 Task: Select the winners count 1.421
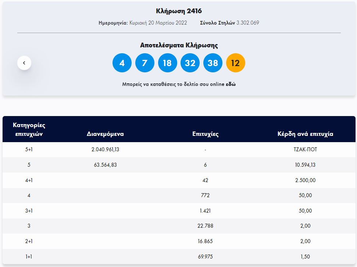point(206,211)
